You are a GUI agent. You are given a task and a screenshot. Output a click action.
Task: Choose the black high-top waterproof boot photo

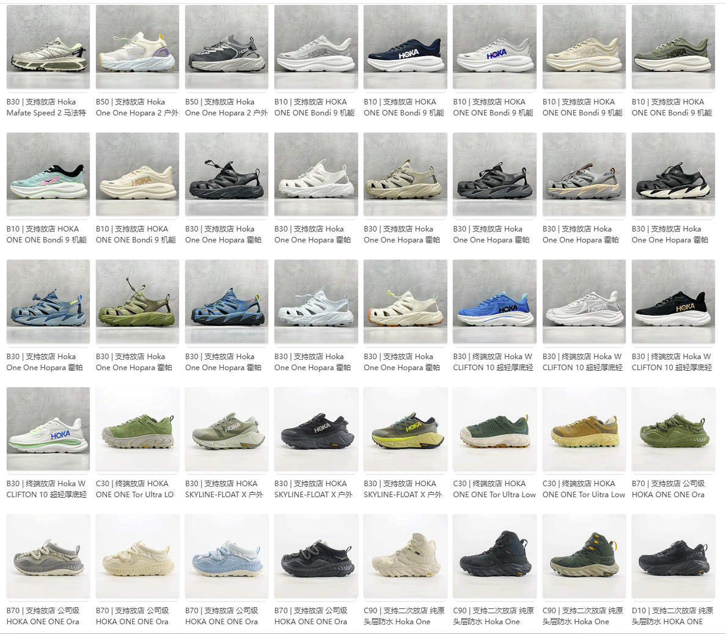point(494,556)
